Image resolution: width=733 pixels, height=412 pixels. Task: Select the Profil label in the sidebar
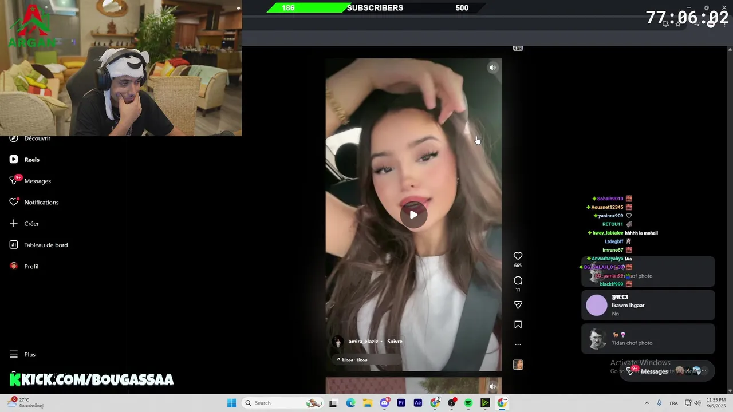tap(31, 267)
